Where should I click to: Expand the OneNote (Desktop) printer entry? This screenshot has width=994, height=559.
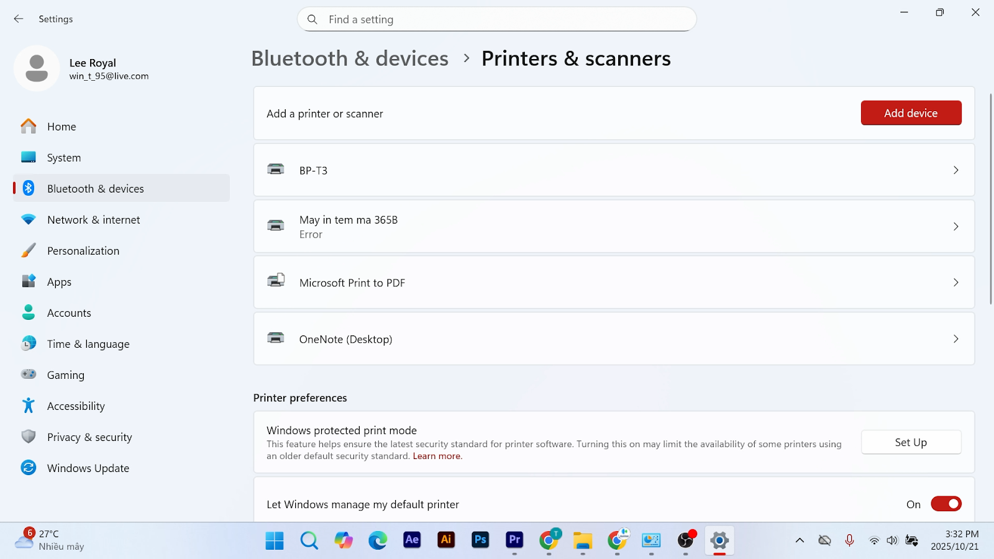click(x=614, y=339)
